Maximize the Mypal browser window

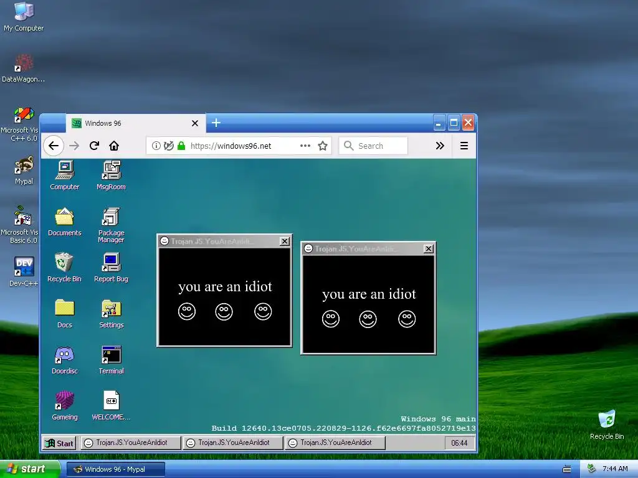click(x=454, y=123)
